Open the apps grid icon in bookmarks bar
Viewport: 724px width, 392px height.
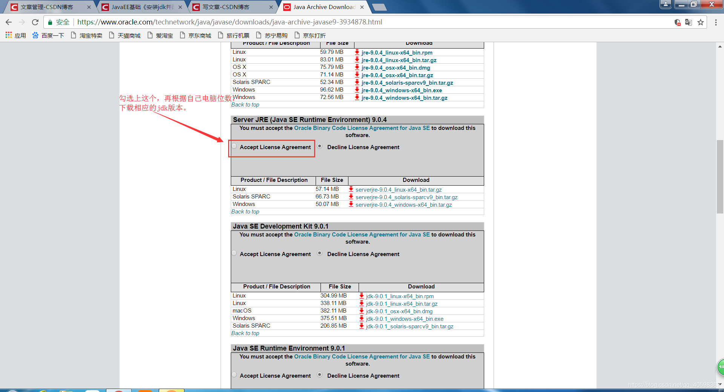tap(8, 35)
